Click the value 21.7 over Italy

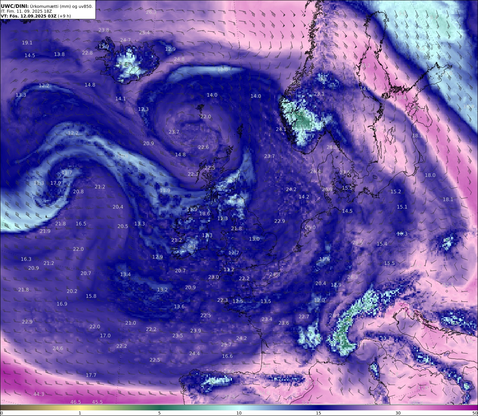[x=385, y=339]
